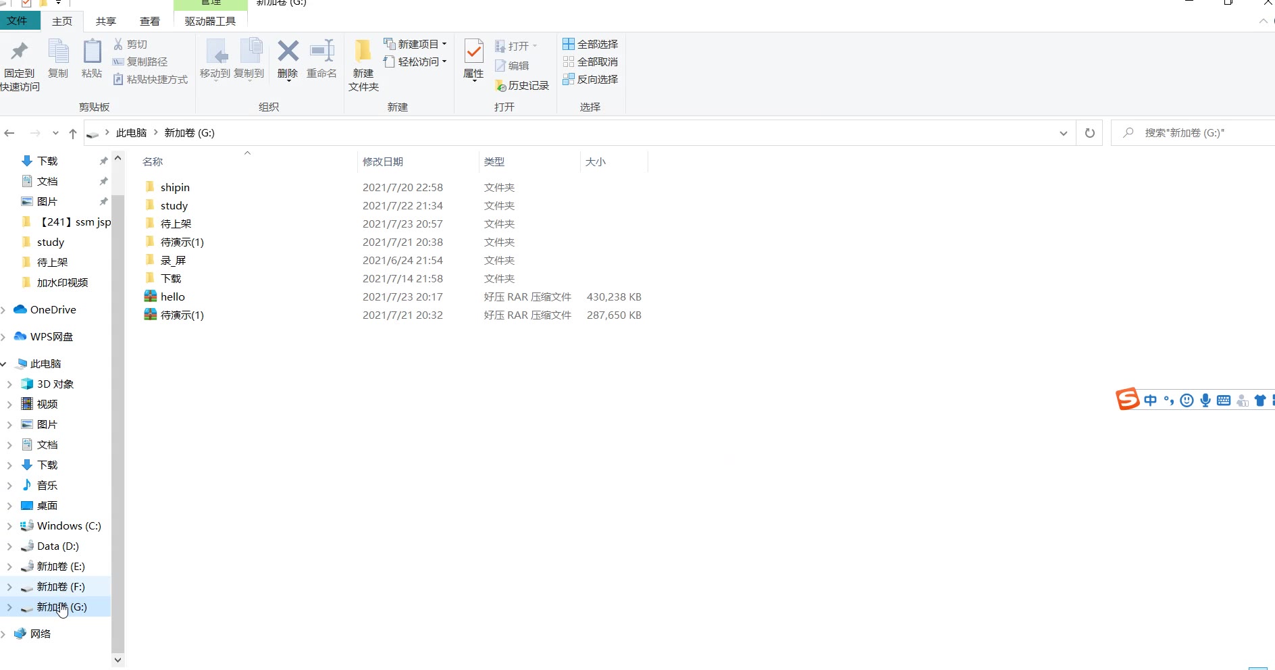Viewport: 1275px width, 670px height.
Task: Click the microphone icon on Sogou toolbar
Action: 1205,401
